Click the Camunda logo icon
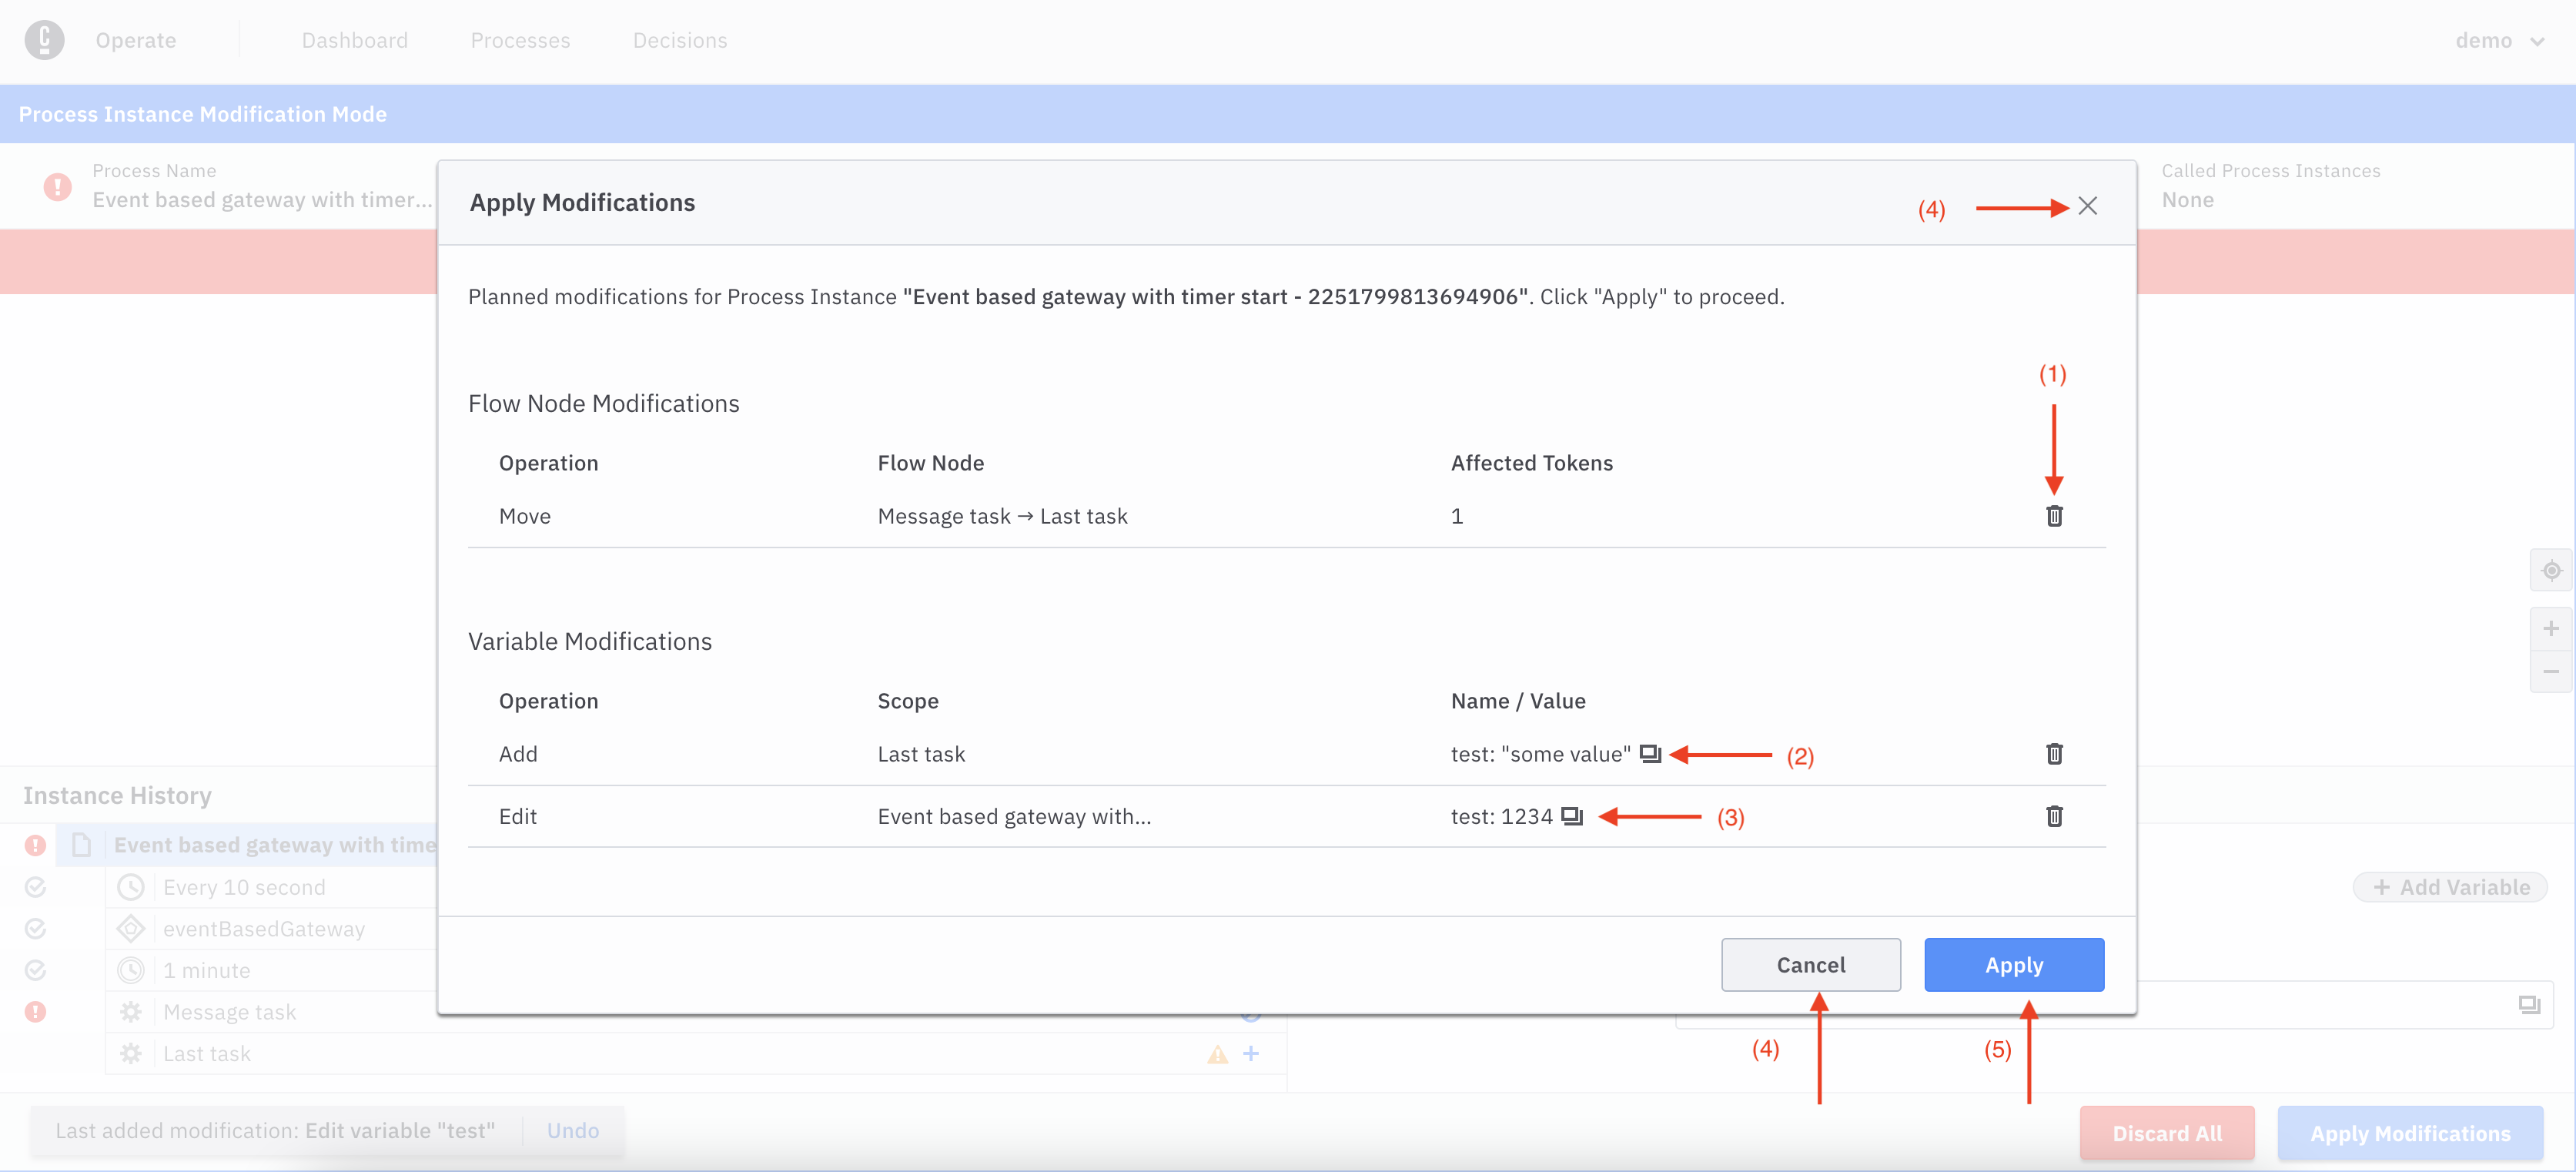The height and width of the screenshot is (1172, 2576). tap(44, 40)
